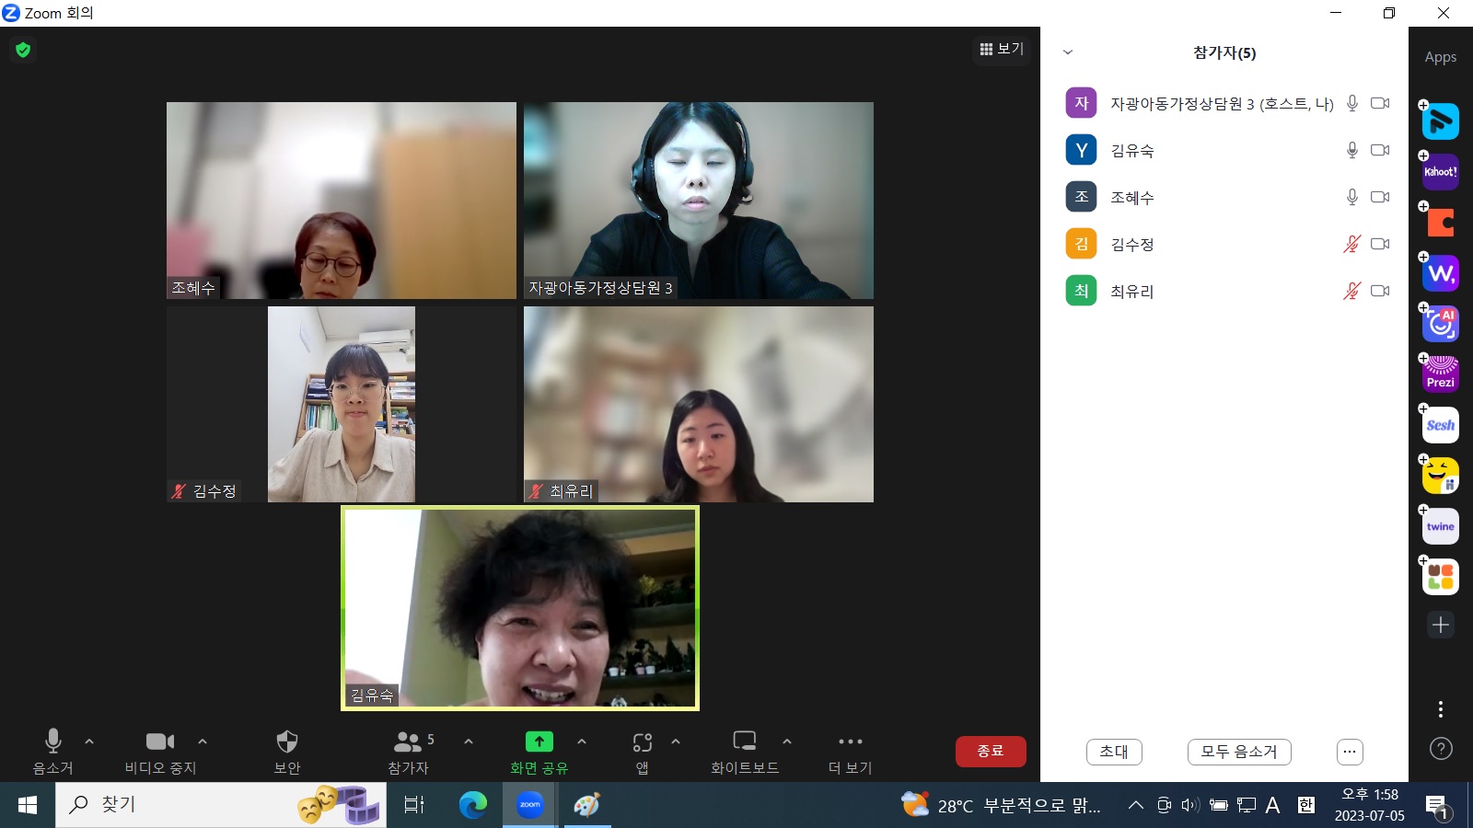Click the add apps plus icon
The image size is (1473, 828).
pos(1441,625)
